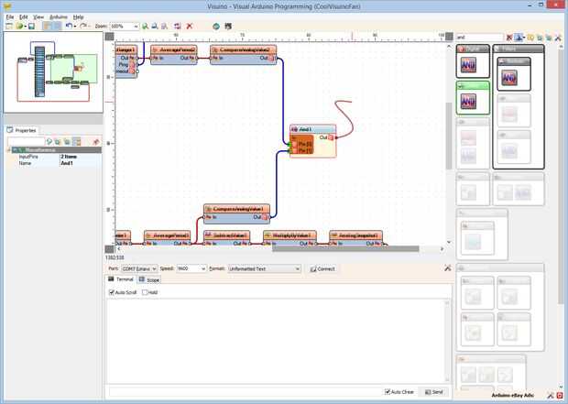Viewport: 568px width, 404px height.
Task: Select the InputPins property row
Action: click(54, 157)
